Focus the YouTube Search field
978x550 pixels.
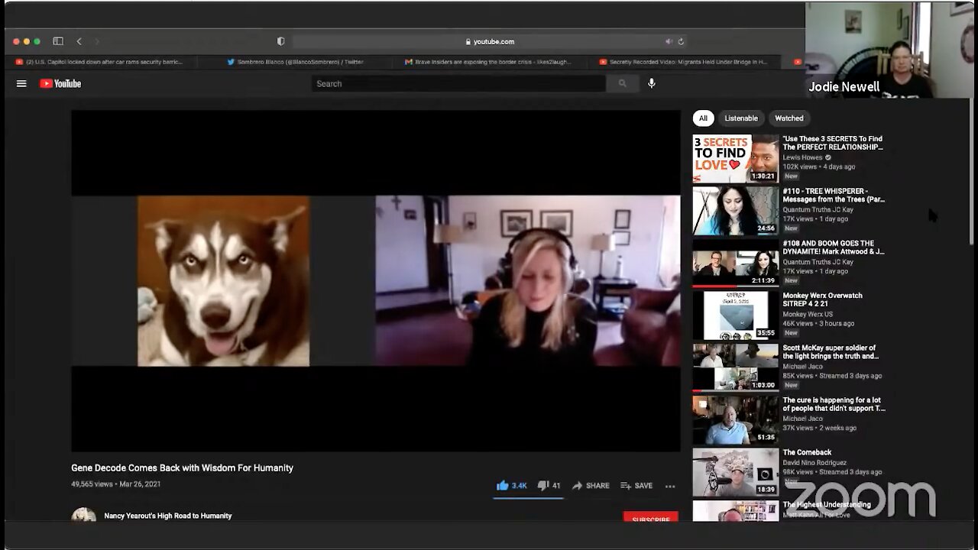point(458,84)
